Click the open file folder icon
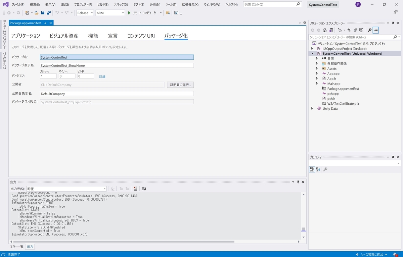The height and width of the screenshot is (257, 403). pyautogui.click(x=36, y=13)
